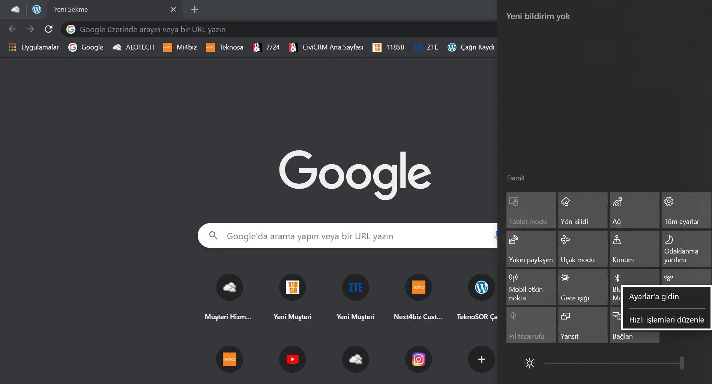
Task: Enable Mobil etkin nokta tile
Action: point(530,287)
